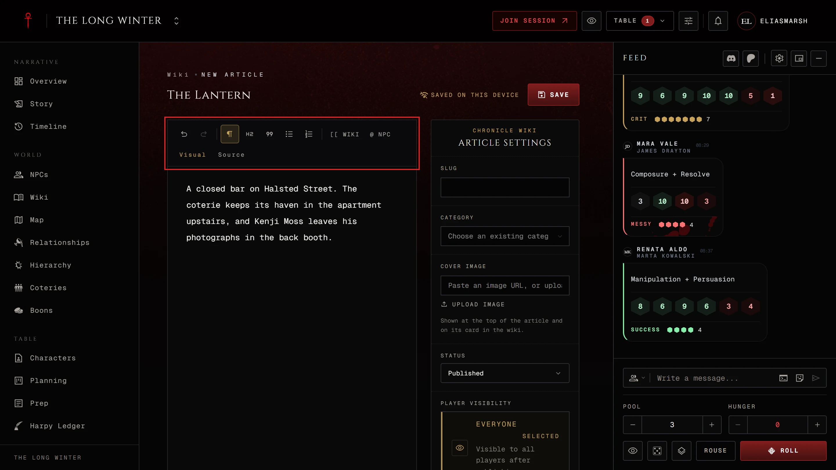Viewport: 836px width, 470px height.
Task: Click the Roll button
Action: point(783,451)
